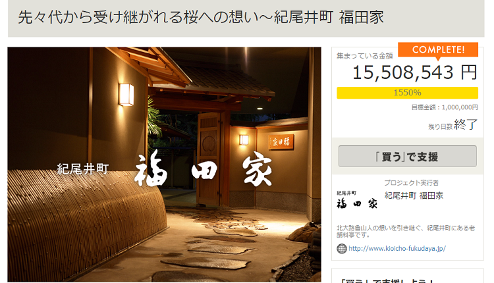Image resolution: width=494 pixels, height=283 pixels.
Task: Click the orange 福田家 signboard in the photo
Action: click(x=281, y=141)
